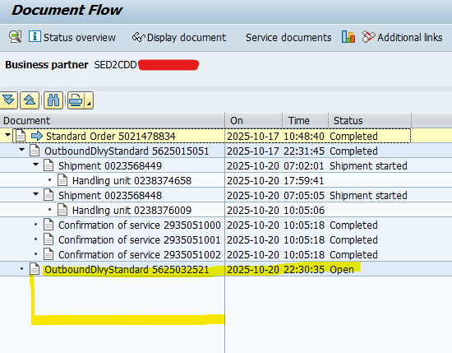Collapse the Shipment 0023568449 node
Image resolution: width=452 pixels, height=353 pixels.
[35, 165]
